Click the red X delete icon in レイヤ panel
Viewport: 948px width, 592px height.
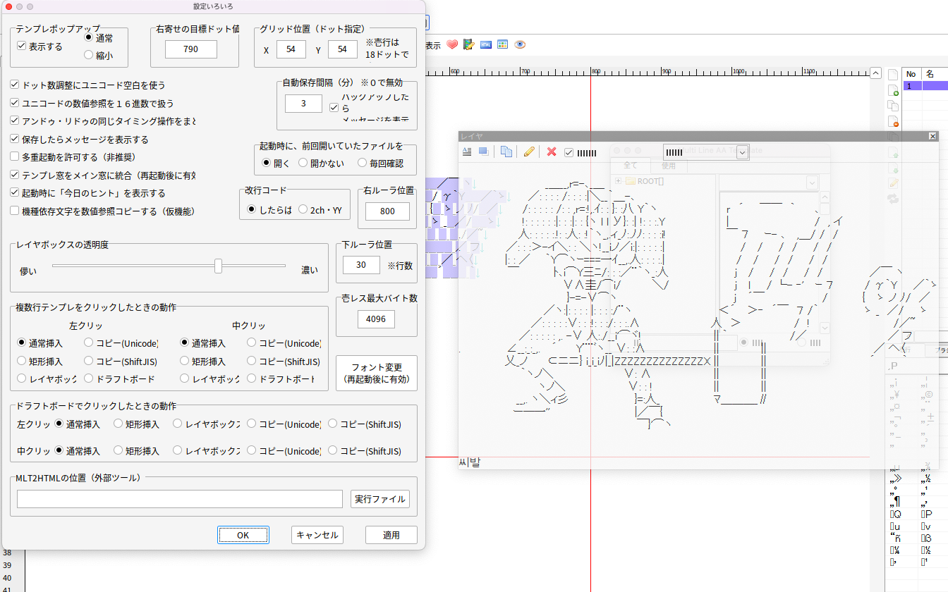click(552, 152)
